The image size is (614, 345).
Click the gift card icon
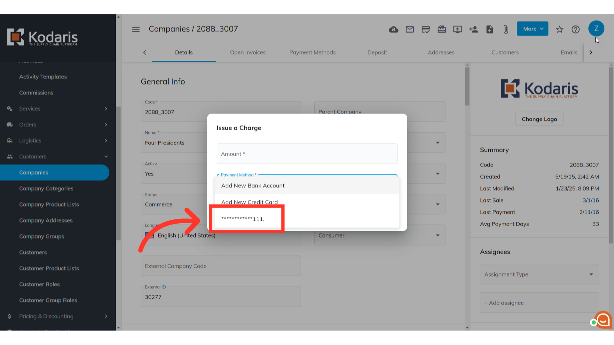[442, 29]
